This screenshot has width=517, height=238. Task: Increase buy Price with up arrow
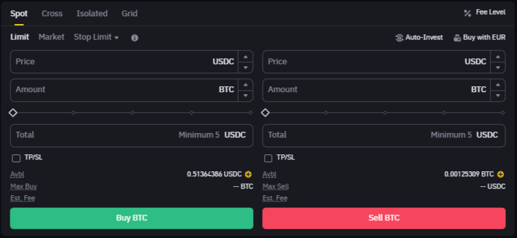(245, 56)
